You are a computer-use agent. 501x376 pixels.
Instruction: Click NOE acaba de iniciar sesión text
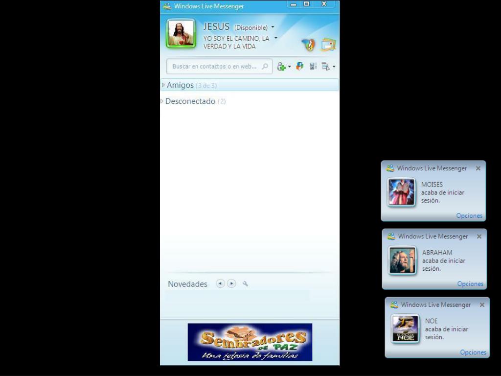pos(446,329)
